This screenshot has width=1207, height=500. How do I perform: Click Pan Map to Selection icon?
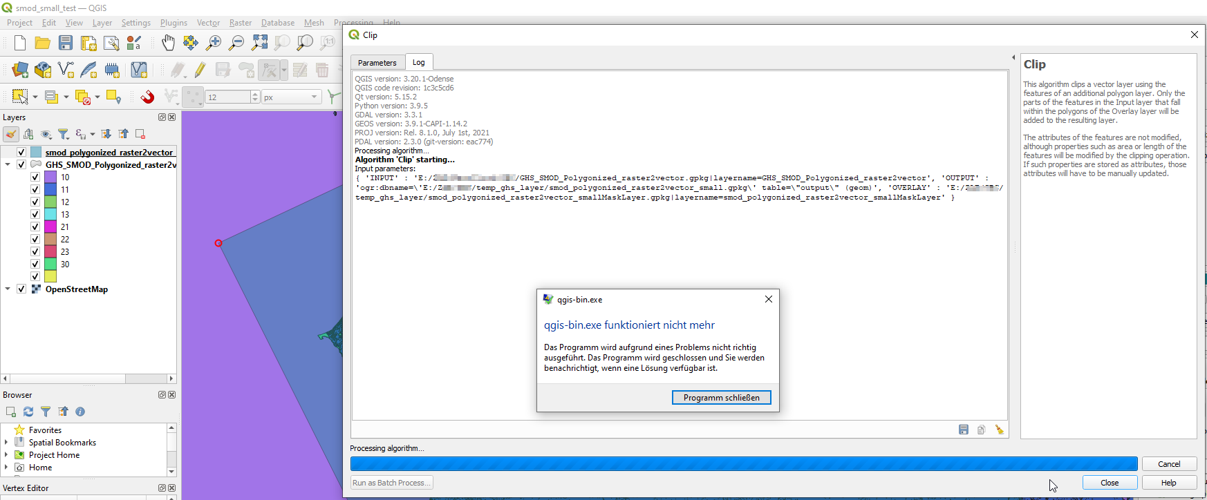pyautogui.click(x=191, y=44)
